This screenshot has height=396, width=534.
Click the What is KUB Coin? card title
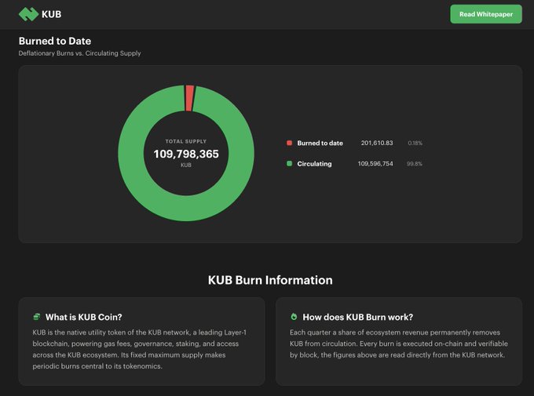point(83,317)
